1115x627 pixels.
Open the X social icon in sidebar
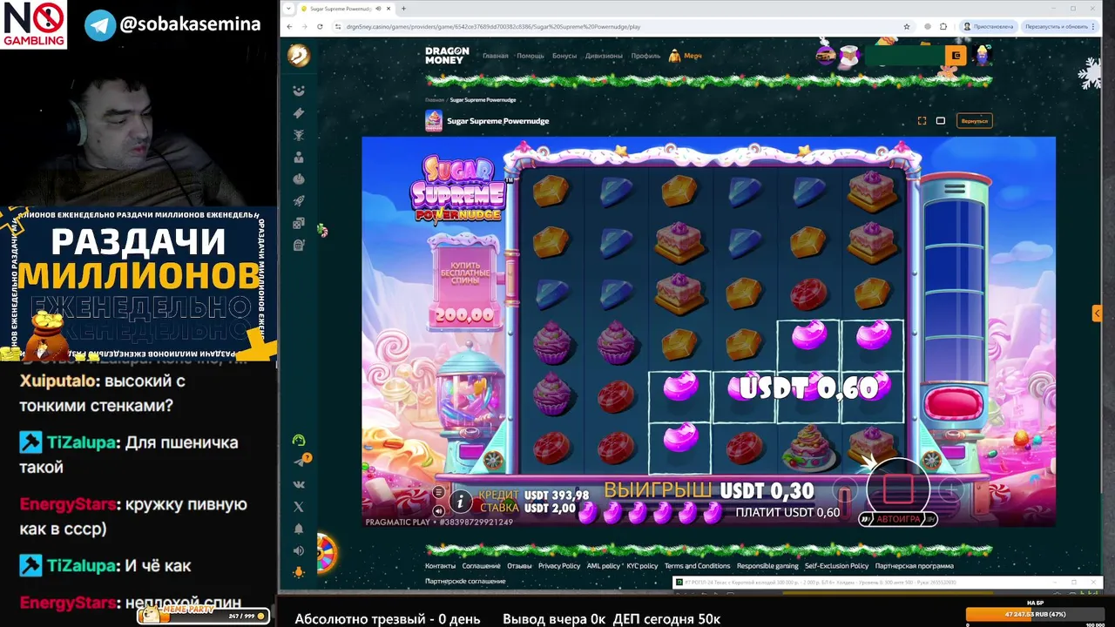[299, 506]
